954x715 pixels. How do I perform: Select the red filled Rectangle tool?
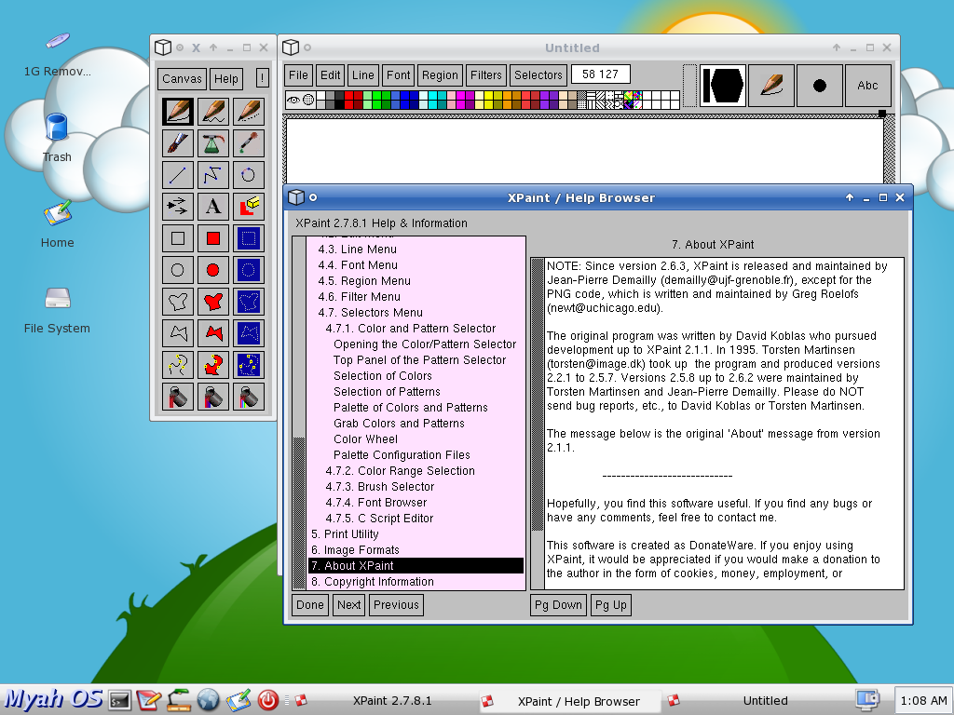213,238
